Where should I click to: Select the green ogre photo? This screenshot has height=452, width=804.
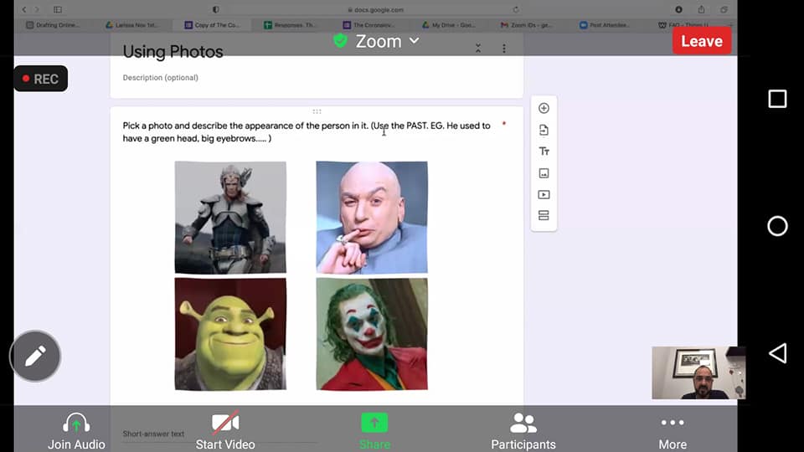click(x=230, y=334)
